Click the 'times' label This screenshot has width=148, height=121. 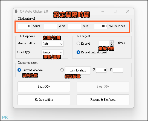121,43
